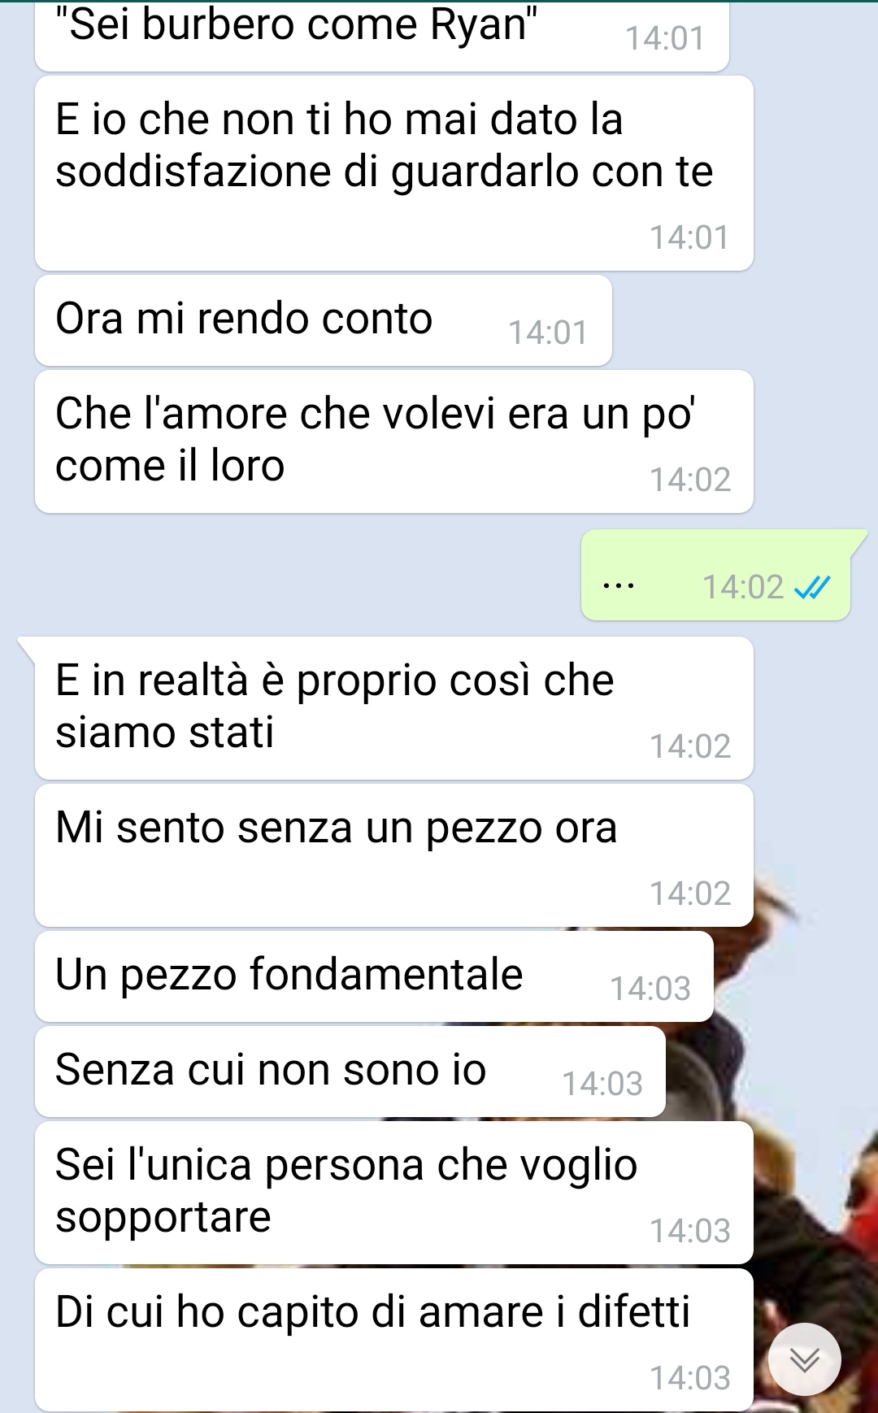Select "Che l'amore che volevi" message bubble
878x1413 pixels.
click(393, 441)
